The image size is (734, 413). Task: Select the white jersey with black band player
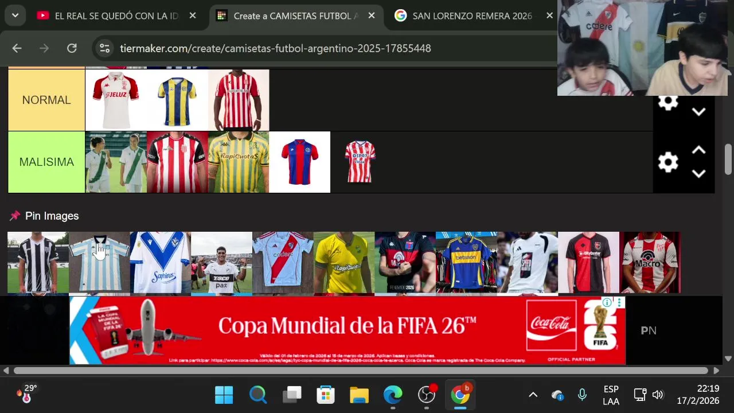[x=222, y=263]
